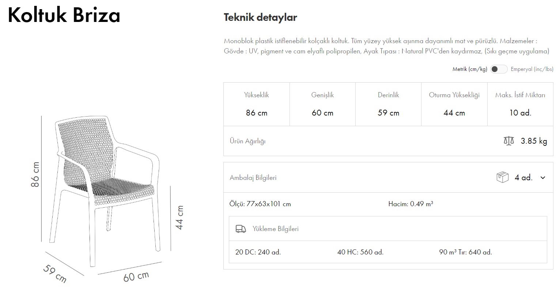560x302 pixels.
Task: Click the delivery truck icon
Action: 241,229
